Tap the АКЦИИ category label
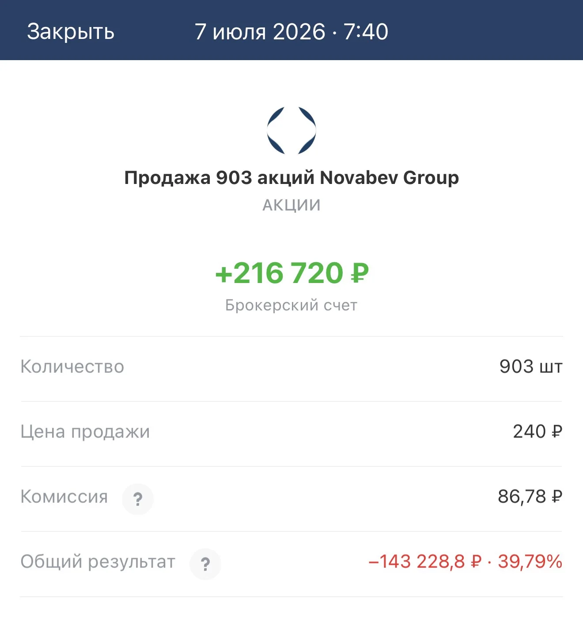Screen dimensions: 583x639 [291, 205]
